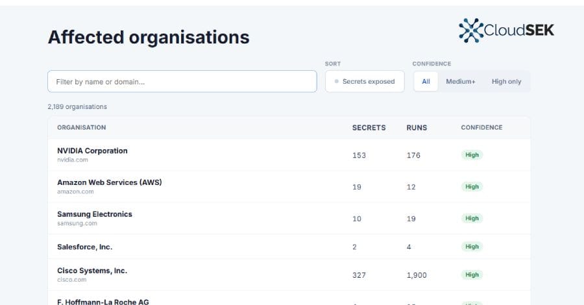Click the High badge for Salesforce, Inc.
Viewport: 584px width, 305px height.
pos(472,247)
